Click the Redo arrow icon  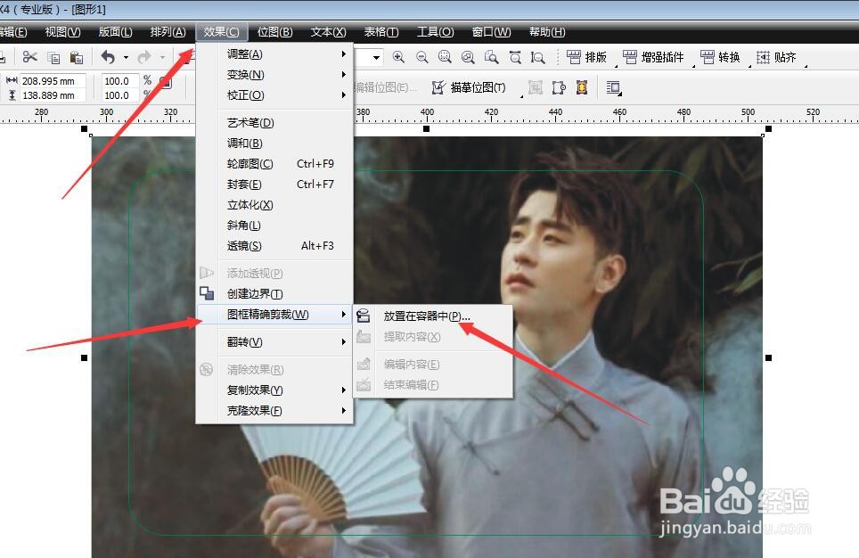(144, 57)
